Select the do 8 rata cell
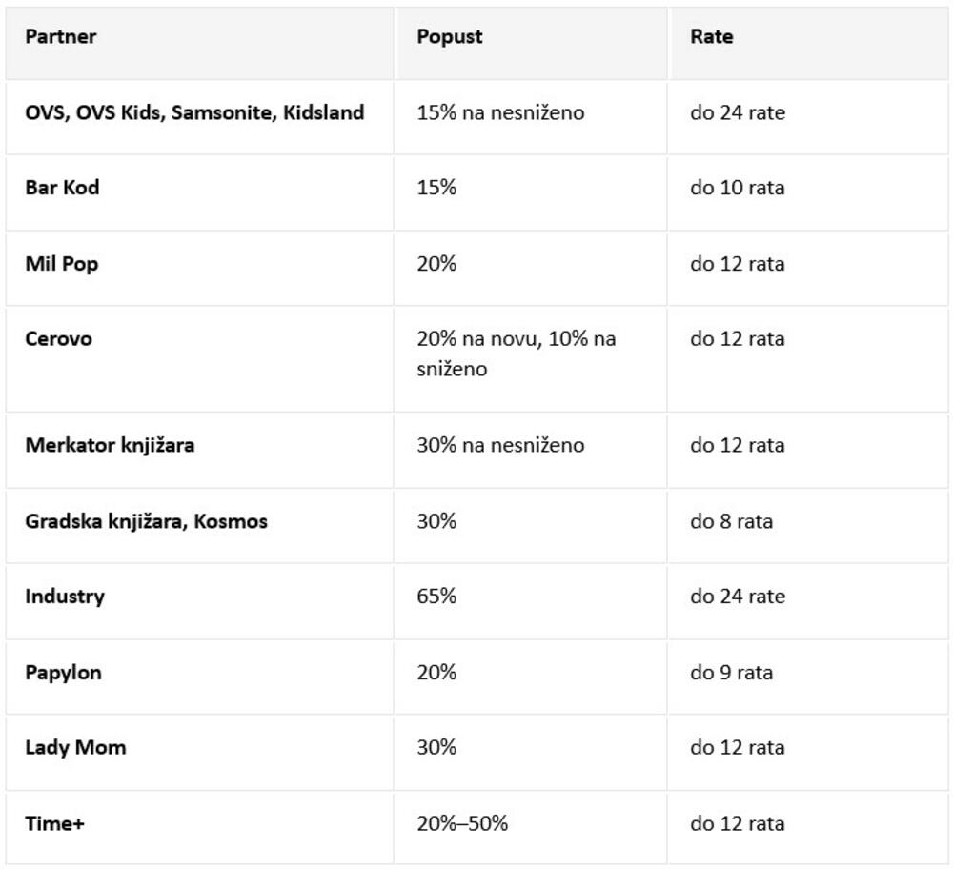 732,521
